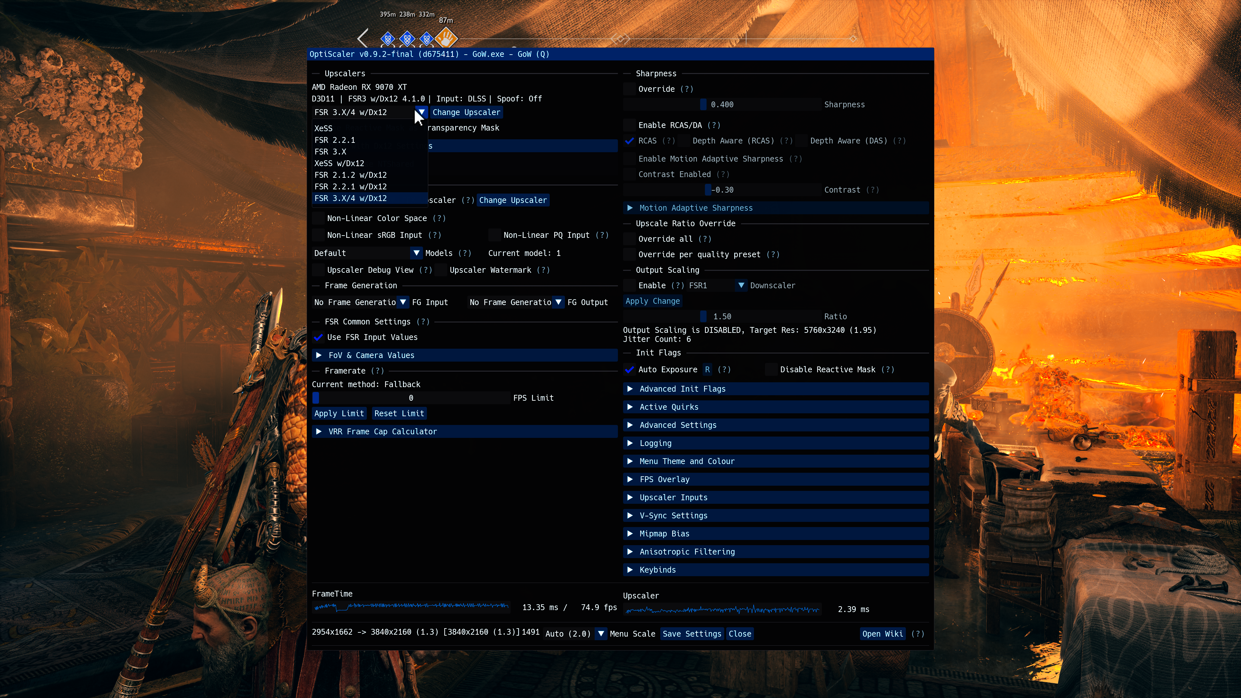This screenshot has width=1241, height=698.
Task: Click the blue compass marker under 395m
Action: (x=388, y=38)
